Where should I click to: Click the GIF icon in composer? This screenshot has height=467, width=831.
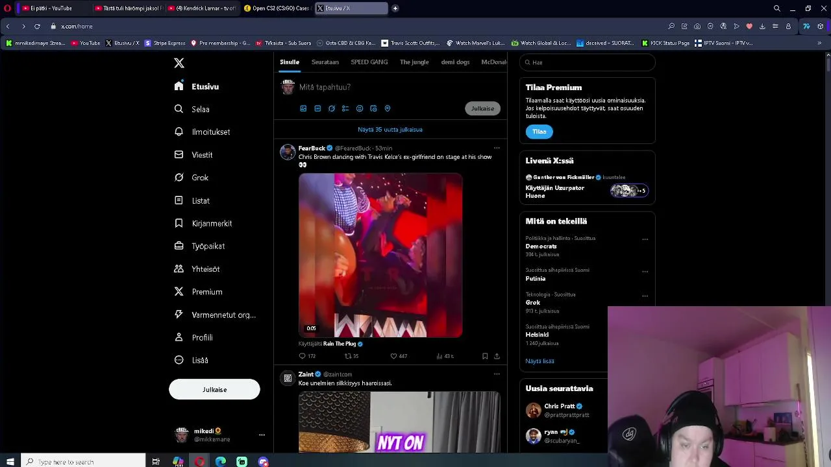coord(317,108)
